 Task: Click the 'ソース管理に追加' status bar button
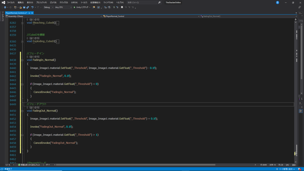286,169
